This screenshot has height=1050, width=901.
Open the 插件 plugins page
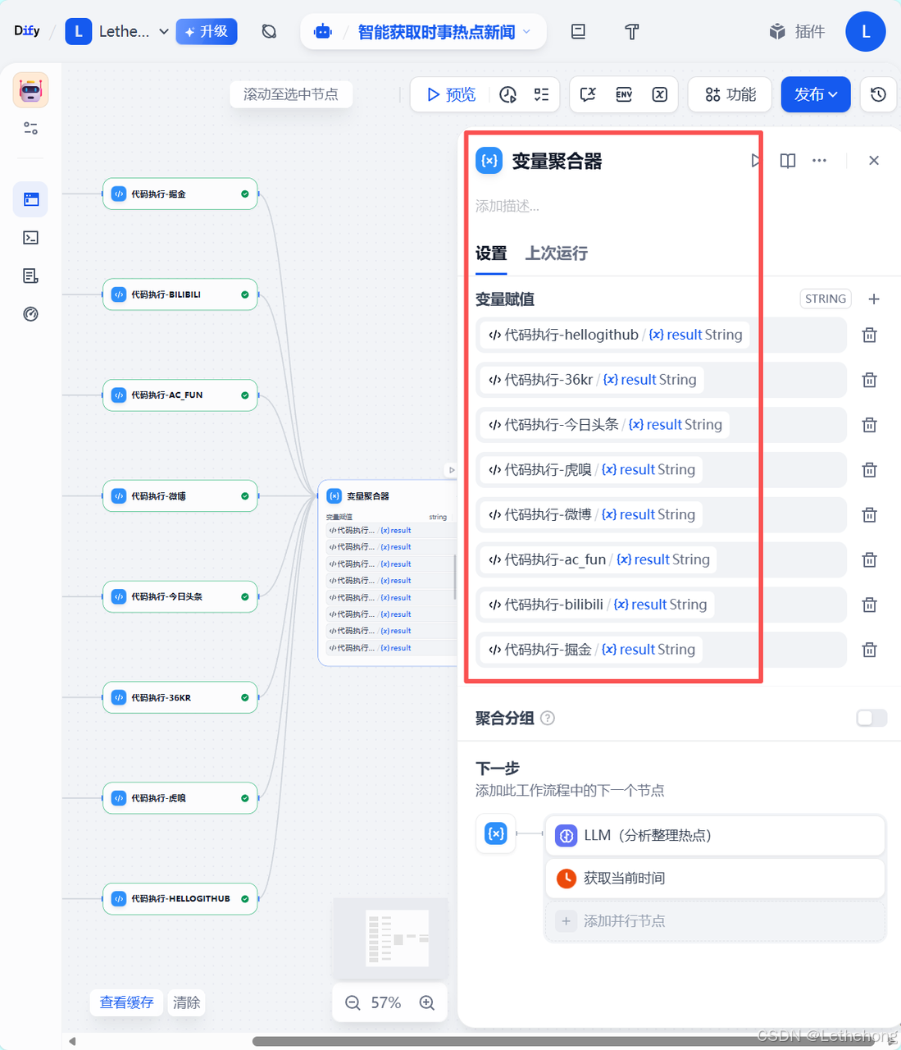pyautogui.click(x=797, y=31)
